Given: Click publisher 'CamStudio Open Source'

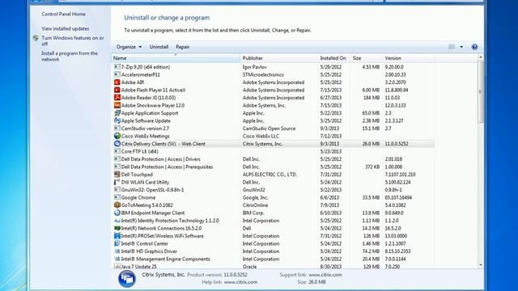Looking at the screenshot, I should pos(269,129).
